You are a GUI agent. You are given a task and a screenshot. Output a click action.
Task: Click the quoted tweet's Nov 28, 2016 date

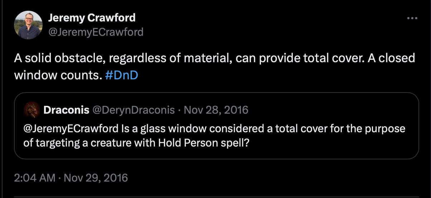(x=216, y=110)
